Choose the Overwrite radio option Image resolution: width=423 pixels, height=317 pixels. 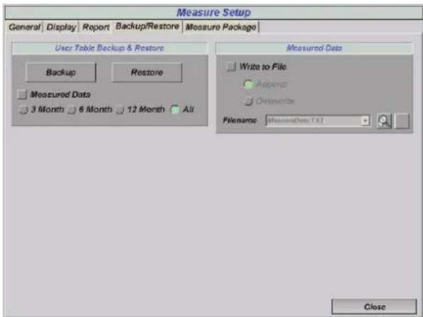pyautogui.click(x=248, y=101)
